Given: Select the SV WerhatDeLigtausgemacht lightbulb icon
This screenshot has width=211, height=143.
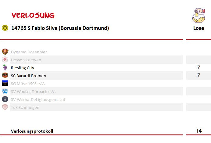Looking at the screenshot, I should 5,99.
